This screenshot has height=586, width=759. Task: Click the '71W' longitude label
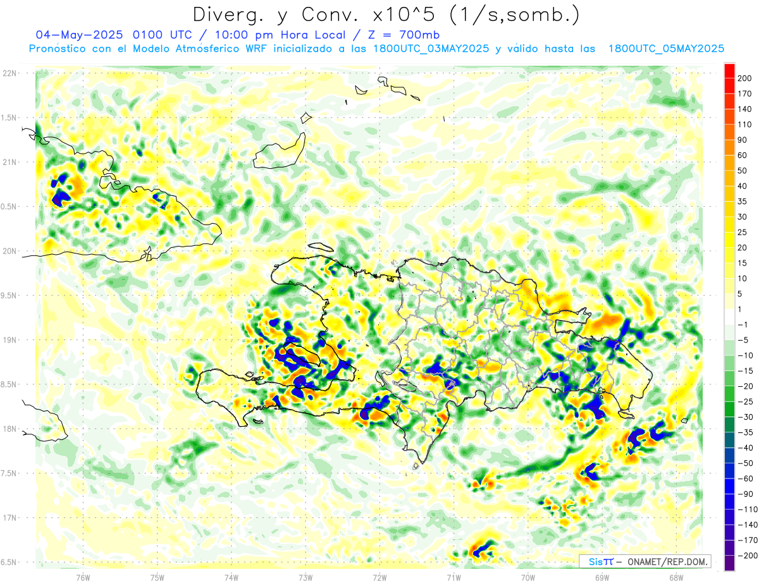pos(454,577)
